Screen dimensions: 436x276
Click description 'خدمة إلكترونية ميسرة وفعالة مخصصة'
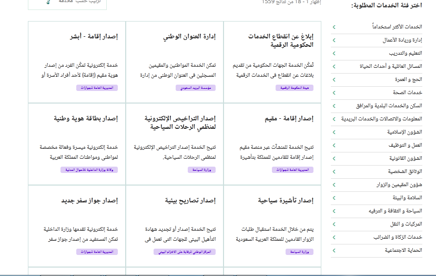[79, 147]
